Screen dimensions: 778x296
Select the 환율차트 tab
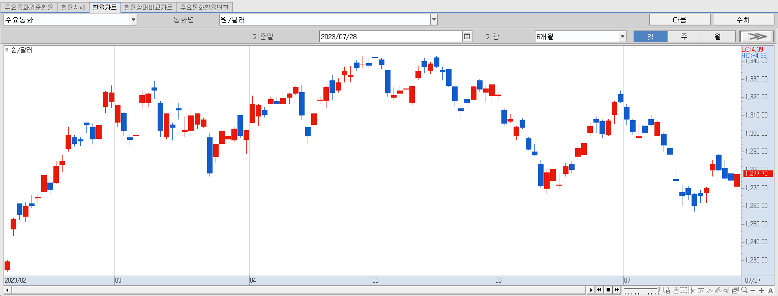pyautogui.click(x=105, y=8)
